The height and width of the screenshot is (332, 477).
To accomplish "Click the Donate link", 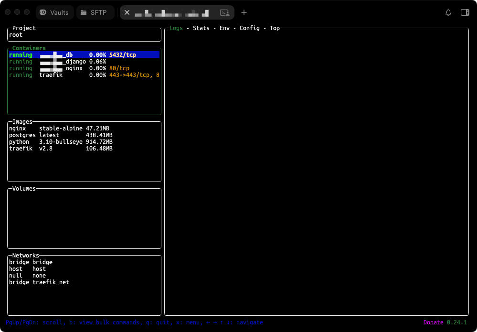I will point(433,322).
